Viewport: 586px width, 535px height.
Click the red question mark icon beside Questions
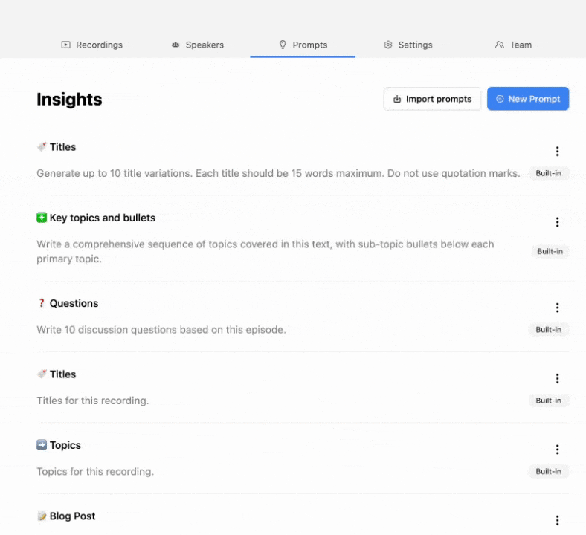[x=42, y=303]
